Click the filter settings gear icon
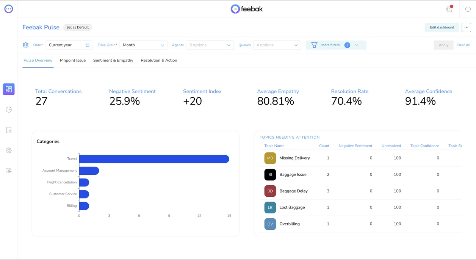Viewport: 476px width, 260px height. tap(25, 45)
